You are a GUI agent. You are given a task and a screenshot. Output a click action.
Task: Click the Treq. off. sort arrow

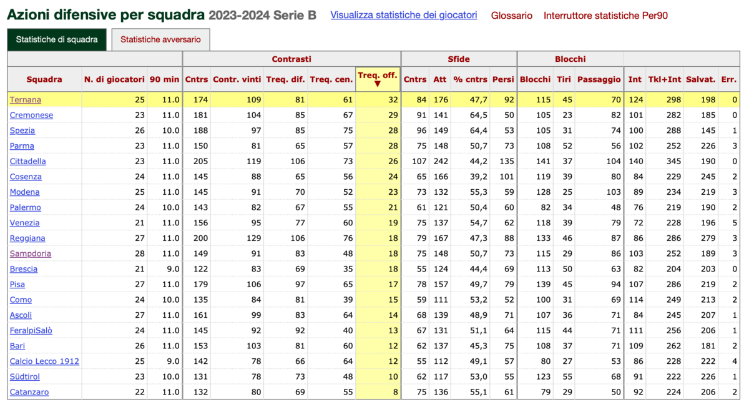(378, 84)
